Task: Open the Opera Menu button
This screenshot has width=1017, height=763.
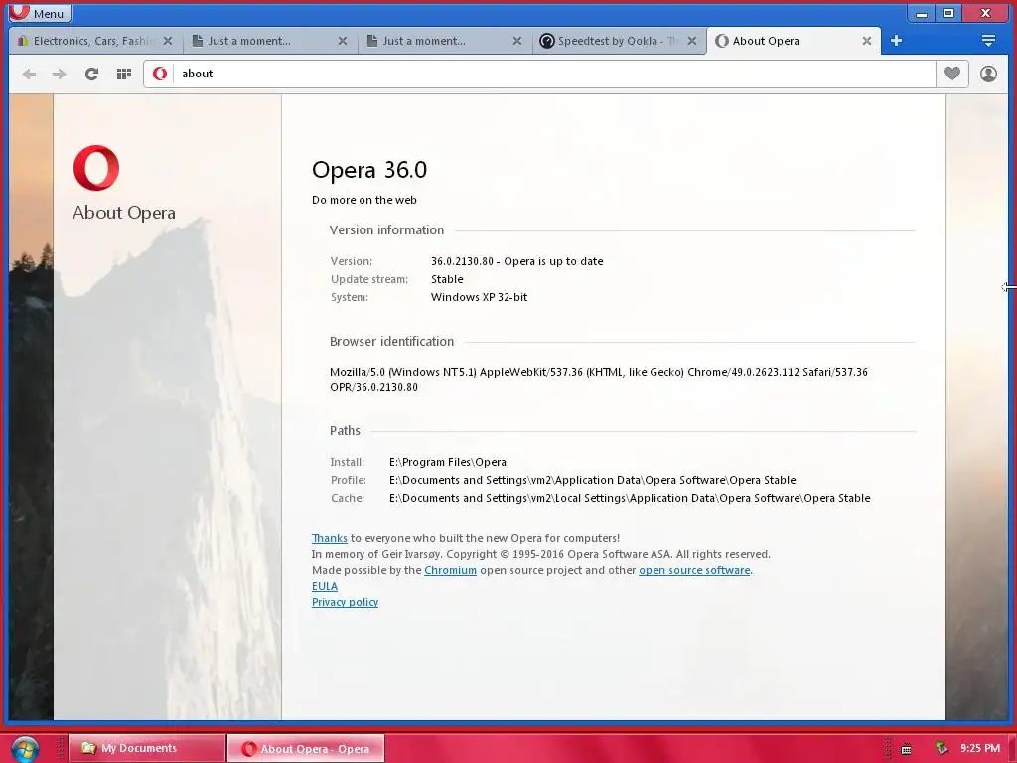Action: pos(40,13)
